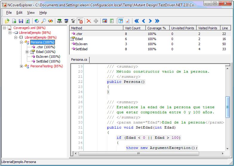Click the code view scroll up arrow
The height and width of the screenshot is (166, 234).
click(227, 68)
